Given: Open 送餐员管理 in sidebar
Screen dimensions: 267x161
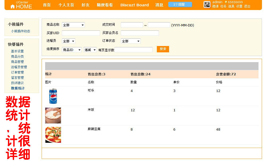Looking at the screenshot, I should click(x=19, y=67).
